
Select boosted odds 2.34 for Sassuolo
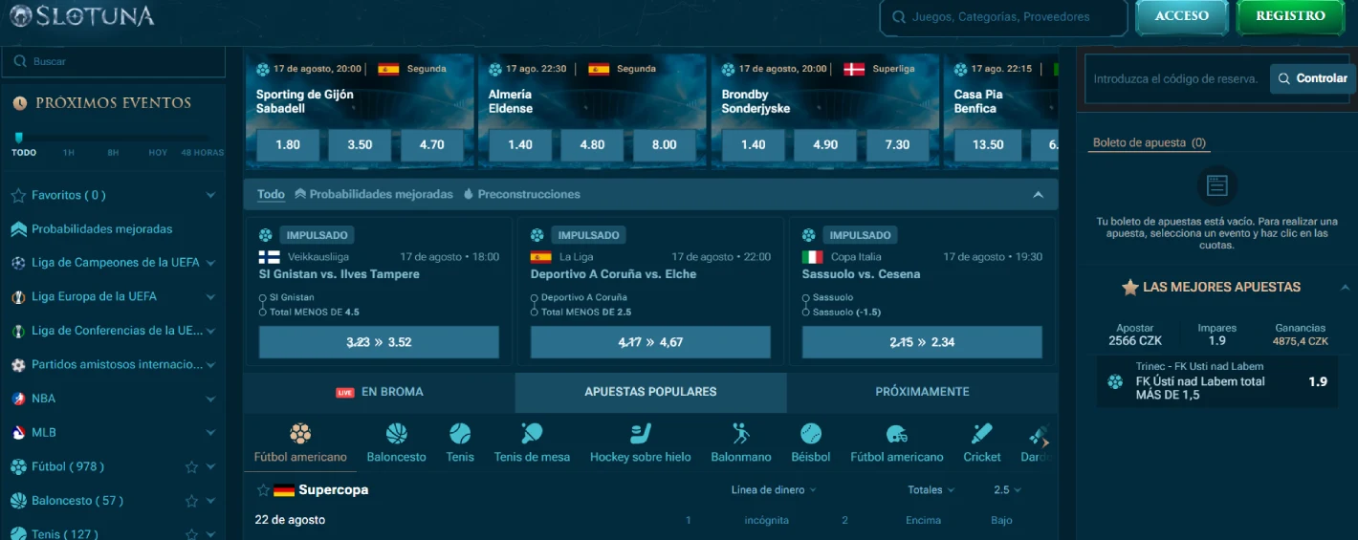point(922,342)
